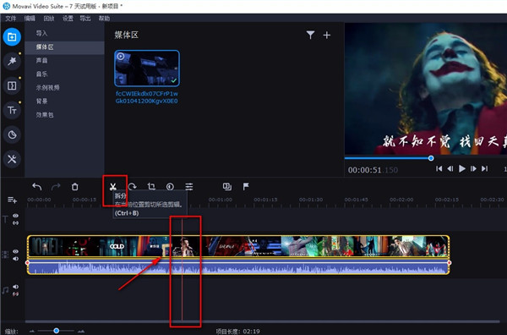Mute the audio track speaker icon

(15, 287)
